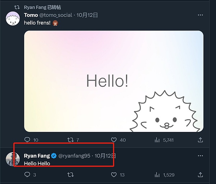Like Tomo's hello frens tweet
The image size is (216, 184).
[114, 140]
